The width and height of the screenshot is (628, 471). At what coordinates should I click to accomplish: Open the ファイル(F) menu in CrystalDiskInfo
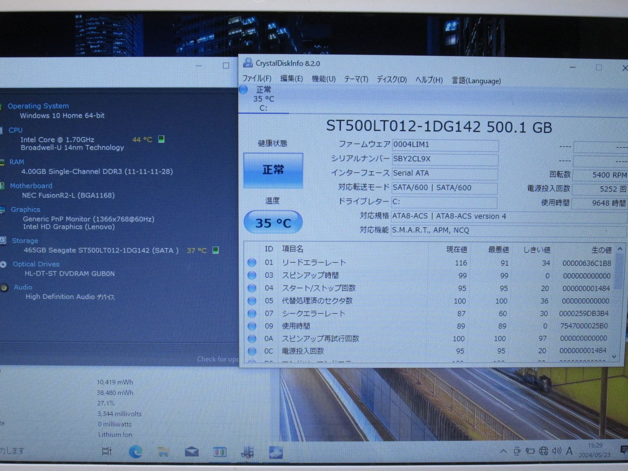[257, 78]
